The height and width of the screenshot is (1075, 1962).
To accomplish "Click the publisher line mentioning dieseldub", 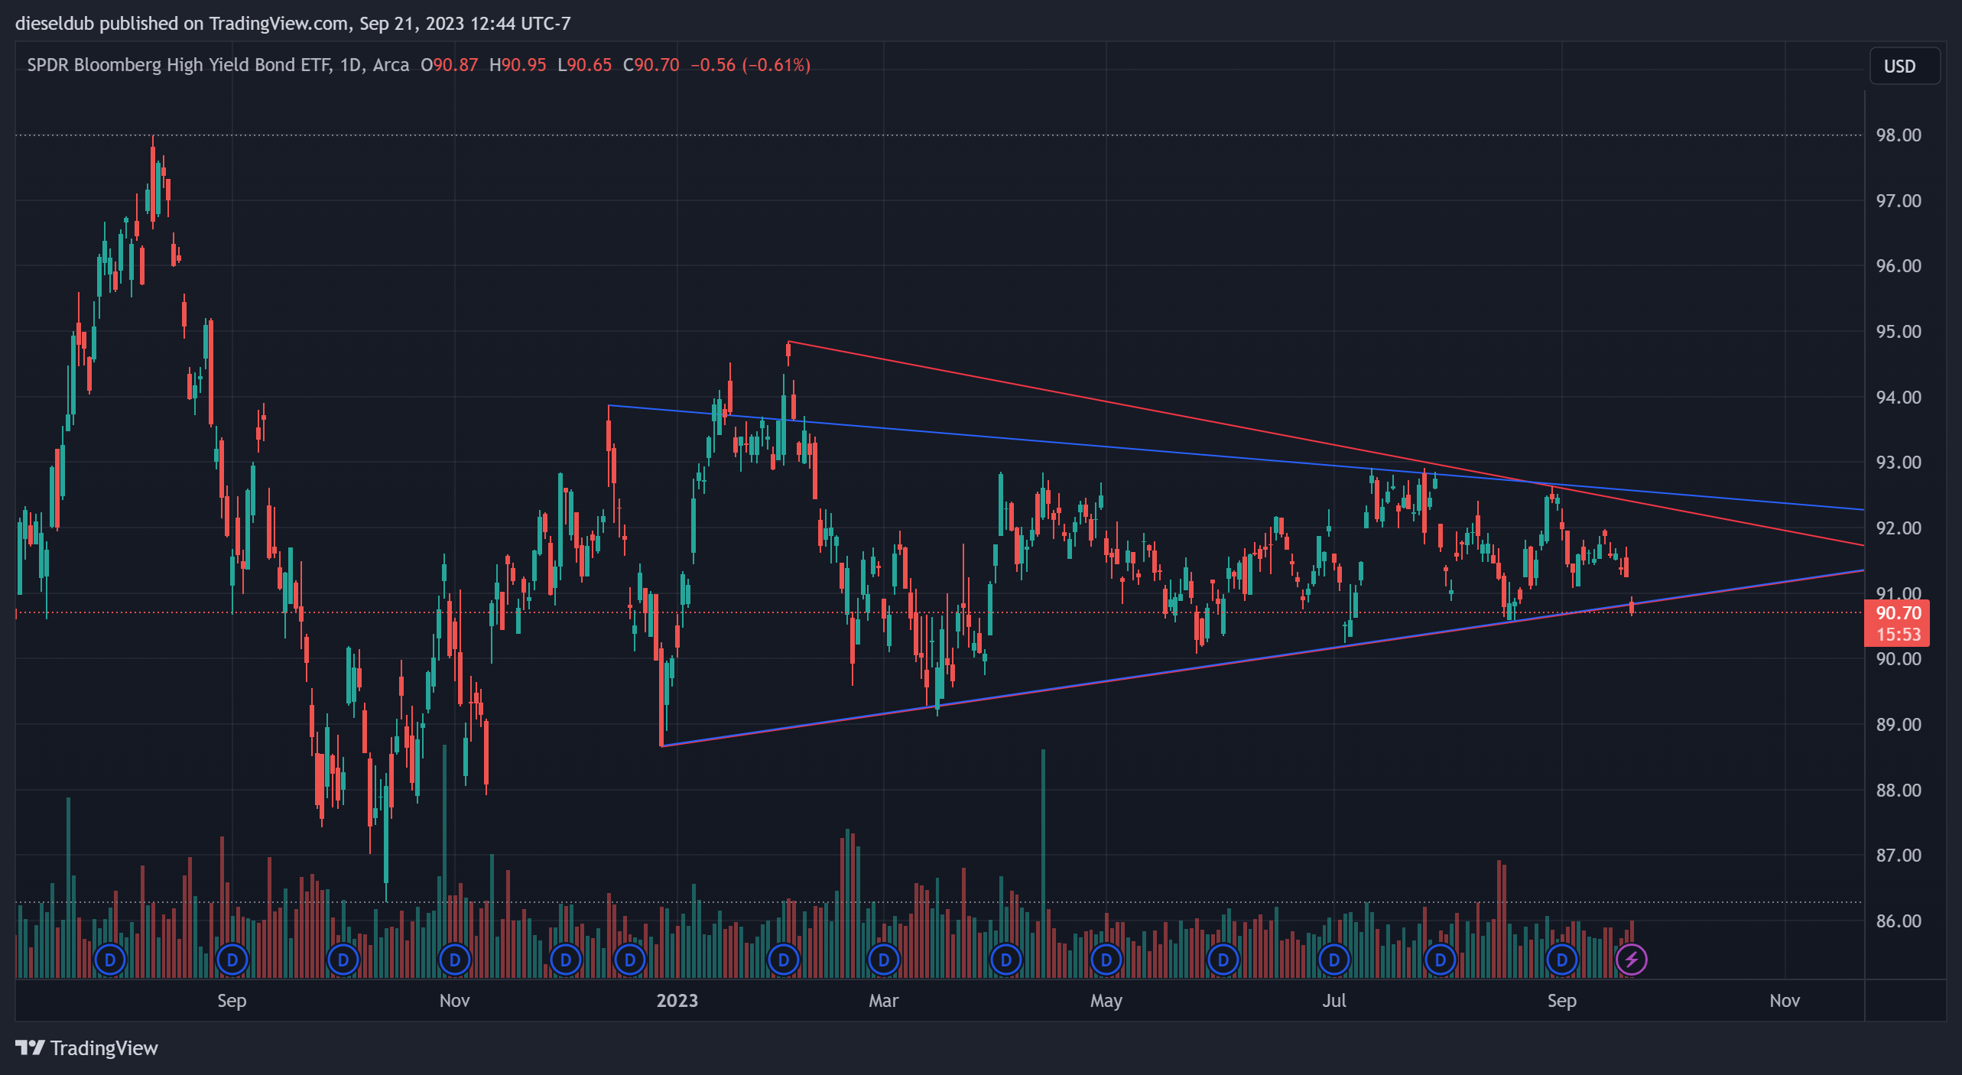I will coord(293,24).
